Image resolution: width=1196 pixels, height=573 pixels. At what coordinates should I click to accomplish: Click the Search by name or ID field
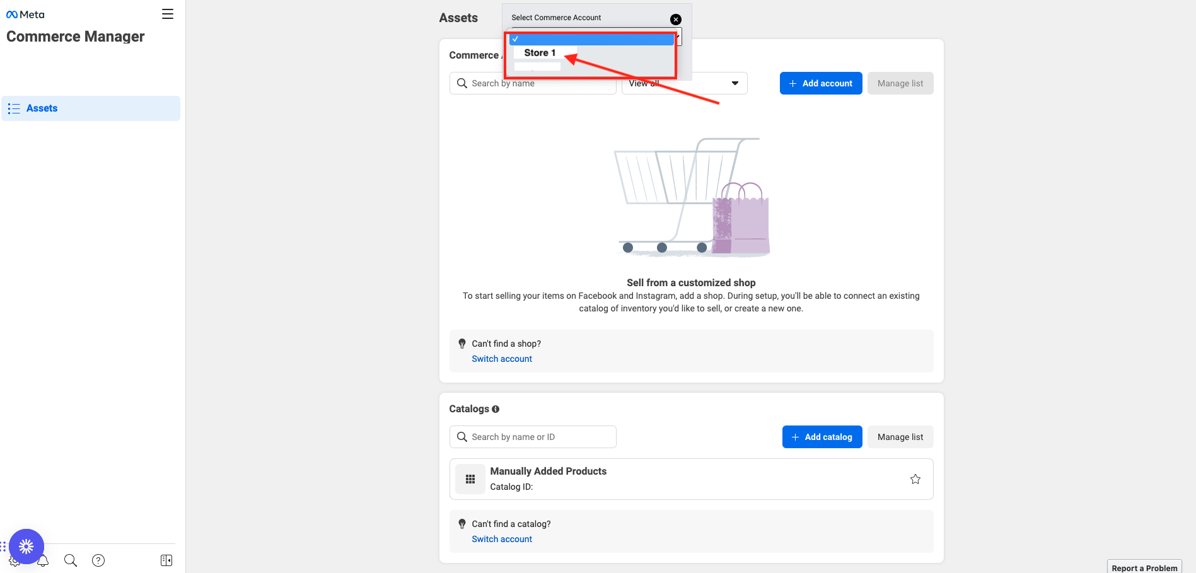coord(533,437)
